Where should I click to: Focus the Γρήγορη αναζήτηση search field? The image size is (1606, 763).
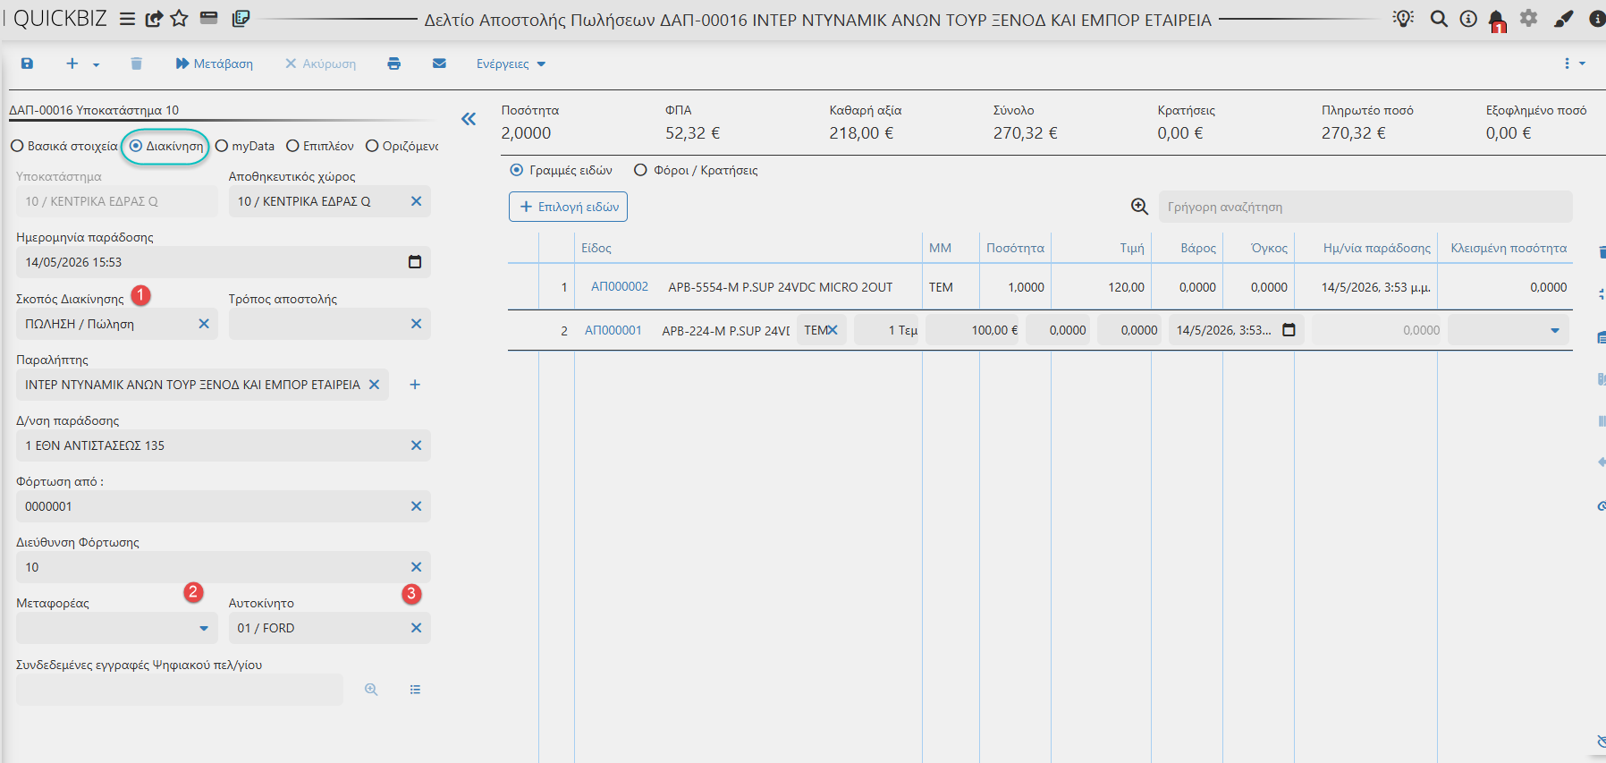click(x=1365, y=207)
